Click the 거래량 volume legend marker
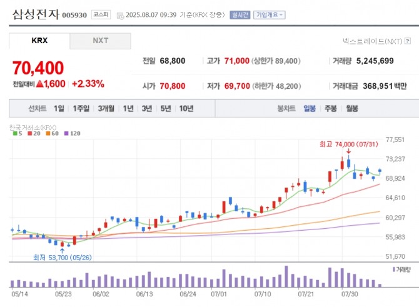The image size is (419, 307). click(x=393, y=269)
